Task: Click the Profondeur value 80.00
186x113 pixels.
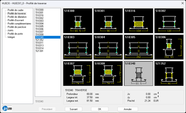Action: [89, 94]
